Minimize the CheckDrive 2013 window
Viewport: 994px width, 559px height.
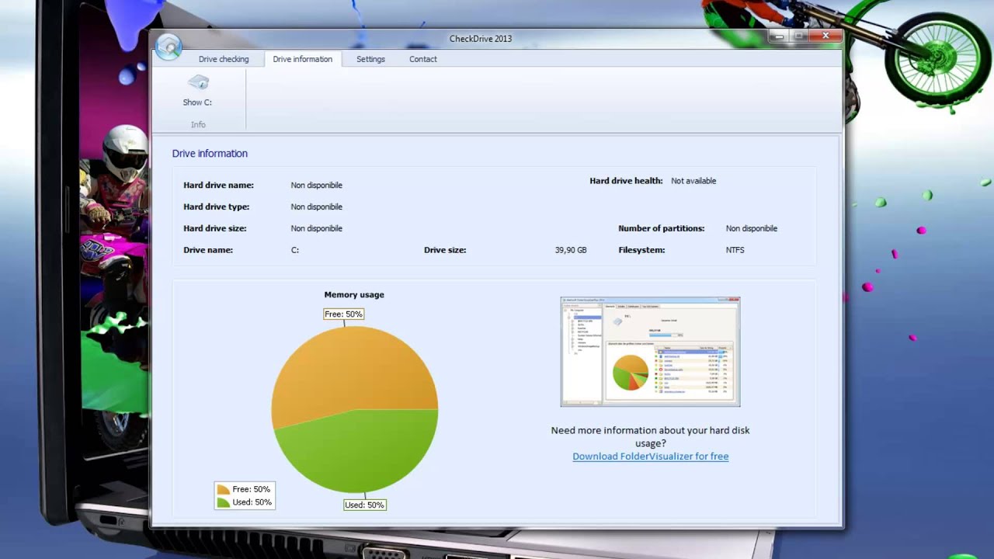tap(778, 36)
